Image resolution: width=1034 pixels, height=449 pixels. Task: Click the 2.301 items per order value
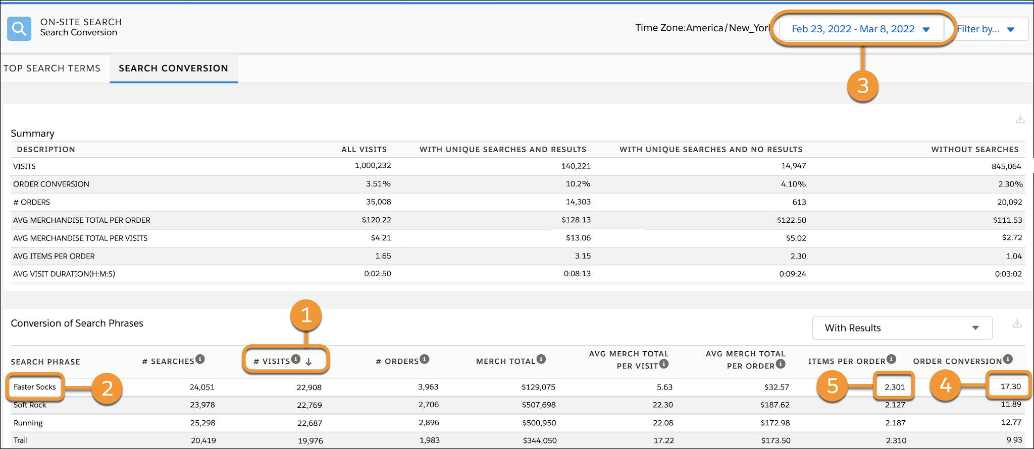895,388
